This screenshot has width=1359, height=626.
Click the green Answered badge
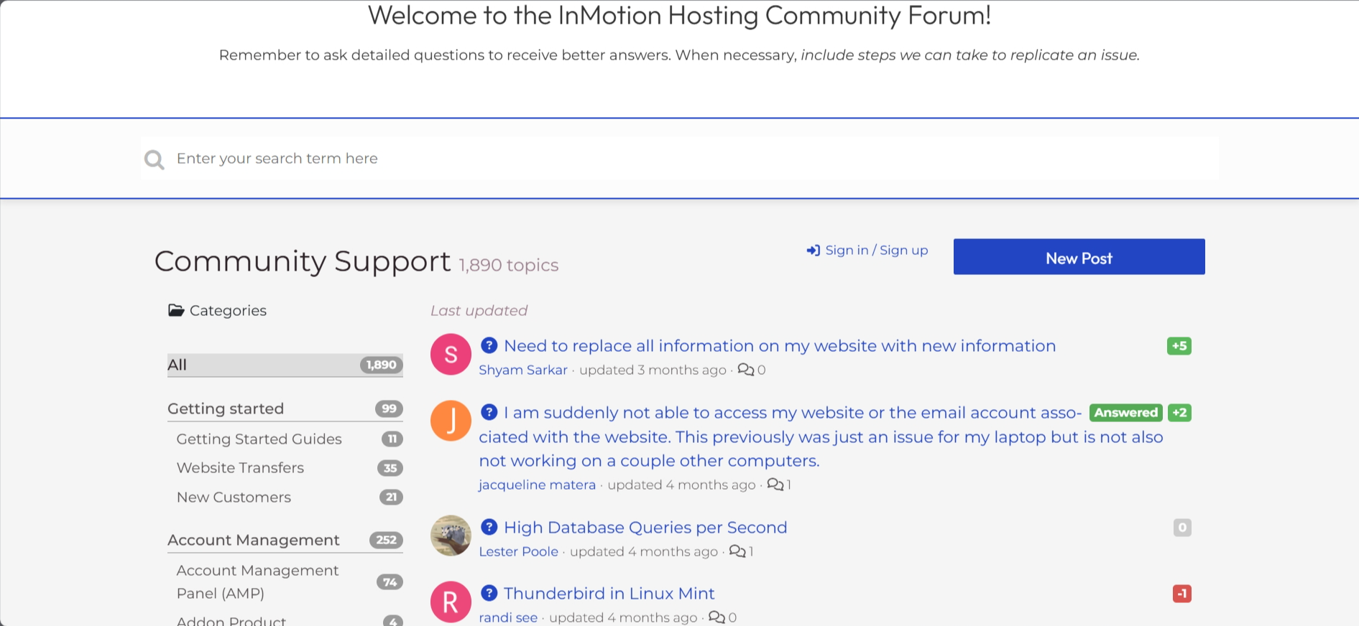tap(1126, 413)
